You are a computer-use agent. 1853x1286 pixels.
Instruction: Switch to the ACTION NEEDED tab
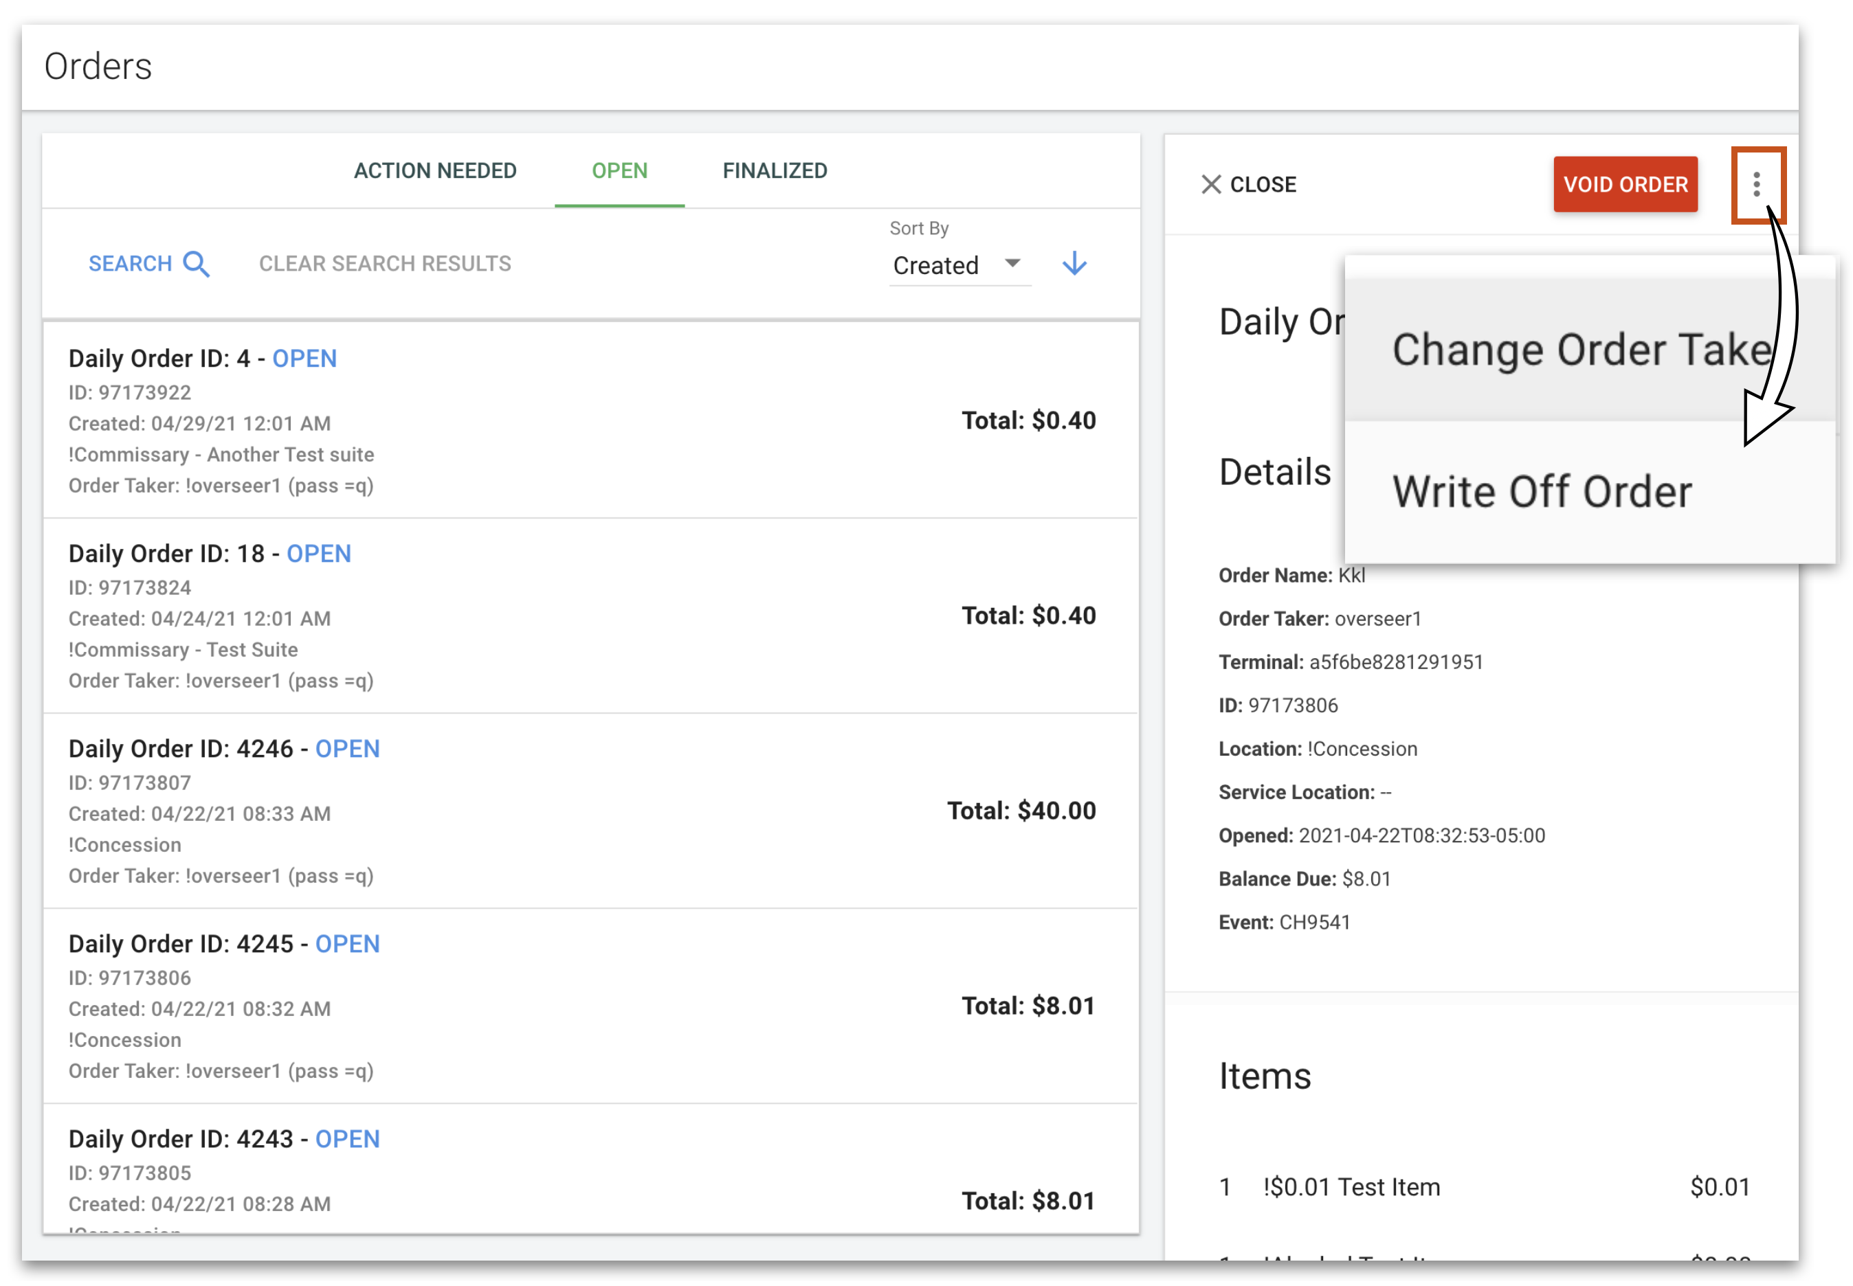pos(435,170)
